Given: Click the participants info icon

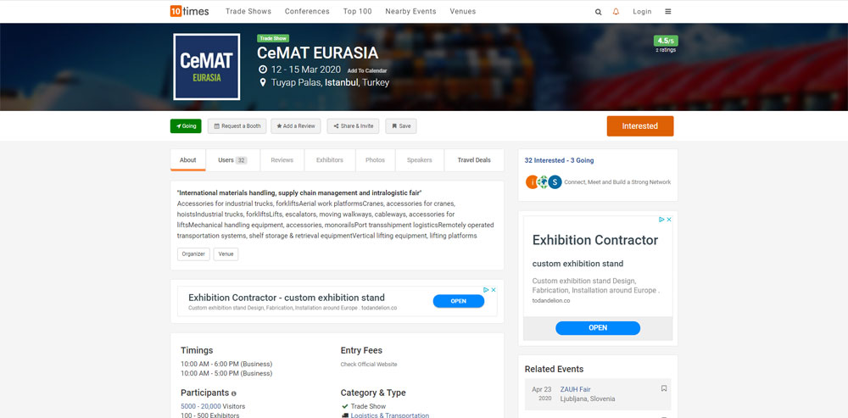Looking at the screenshot, I should (x=234, y=393).
